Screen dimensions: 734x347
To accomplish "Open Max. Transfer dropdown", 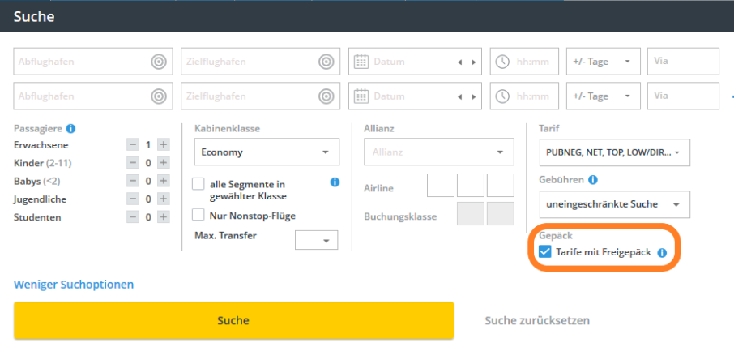I will pos(316,241).
